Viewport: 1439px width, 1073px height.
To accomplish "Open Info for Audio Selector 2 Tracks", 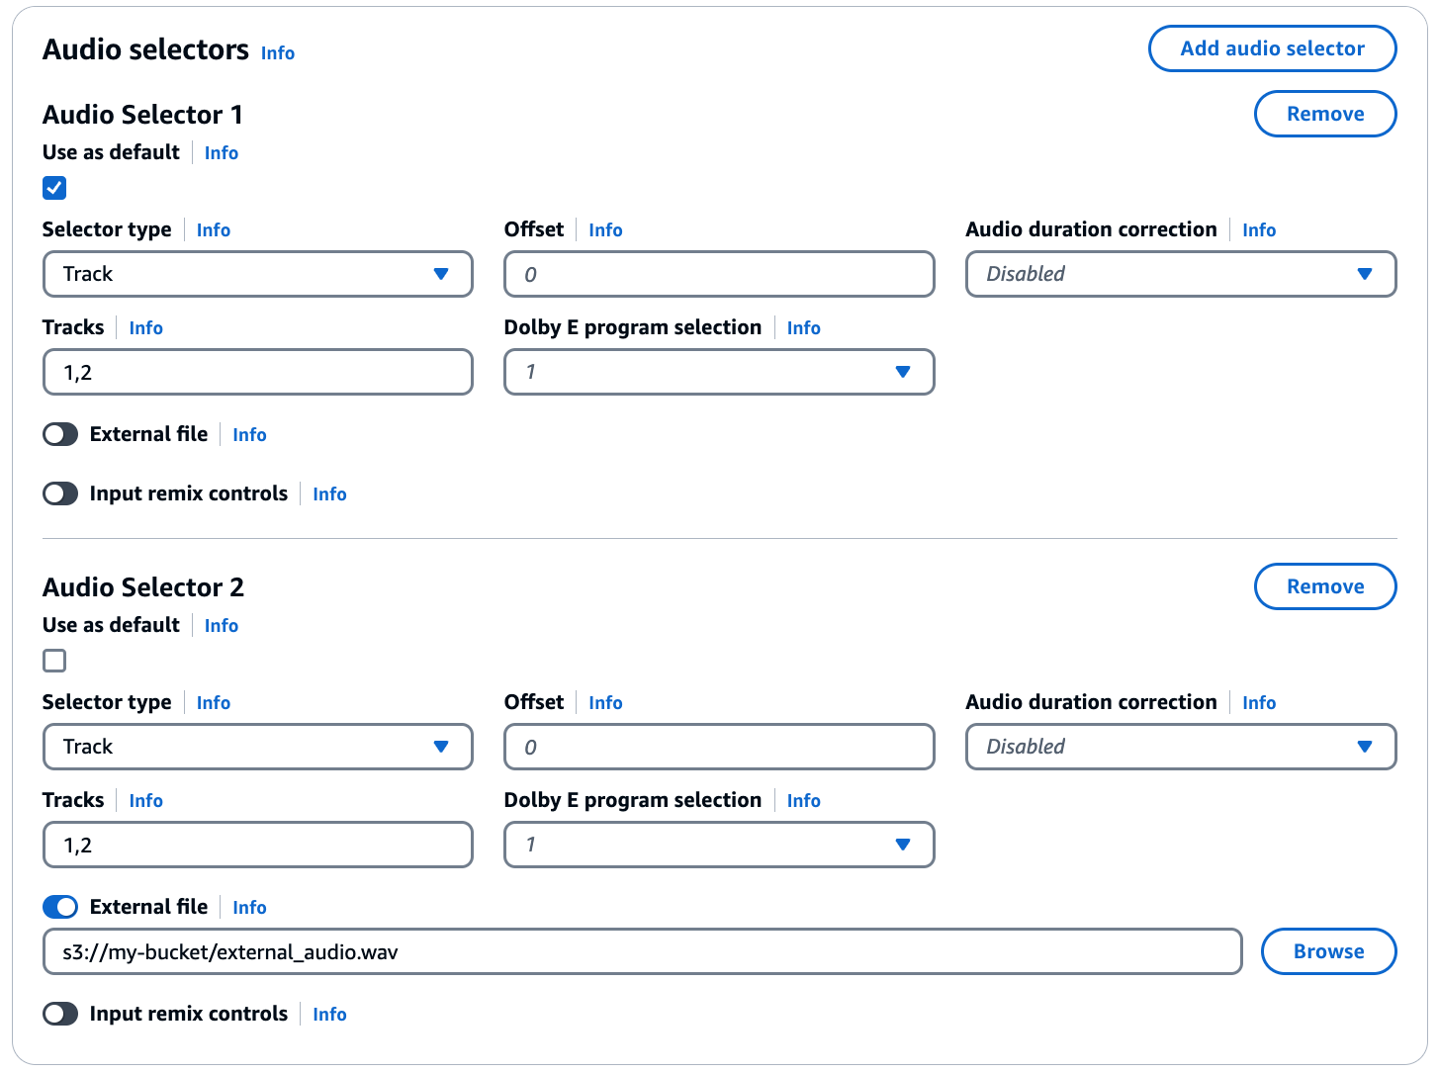I will point(145,801).
